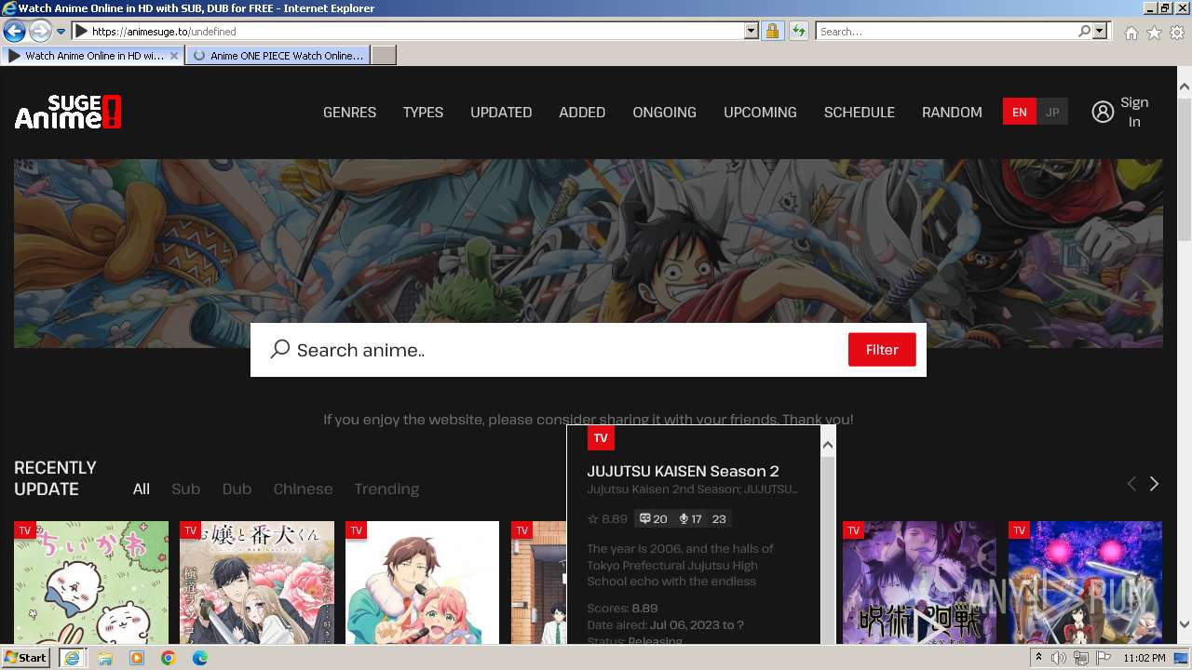Open the pink-haired girl anime thumbnail

(422, 583)
